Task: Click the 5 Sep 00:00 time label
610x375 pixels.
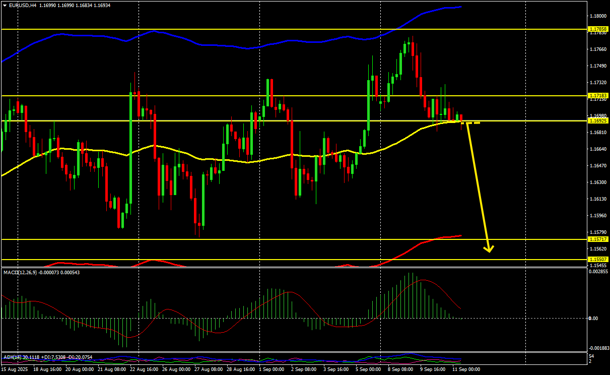Action: click(x=368, y=369)
